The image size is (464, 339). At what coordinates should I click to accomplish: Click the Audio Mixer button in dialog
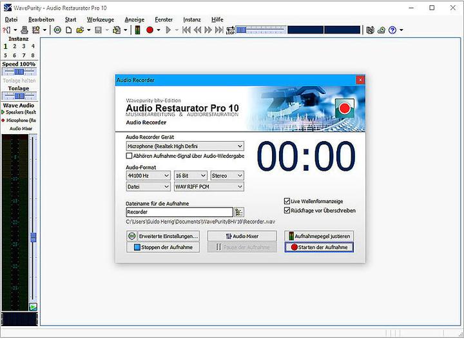coord(242,236)
